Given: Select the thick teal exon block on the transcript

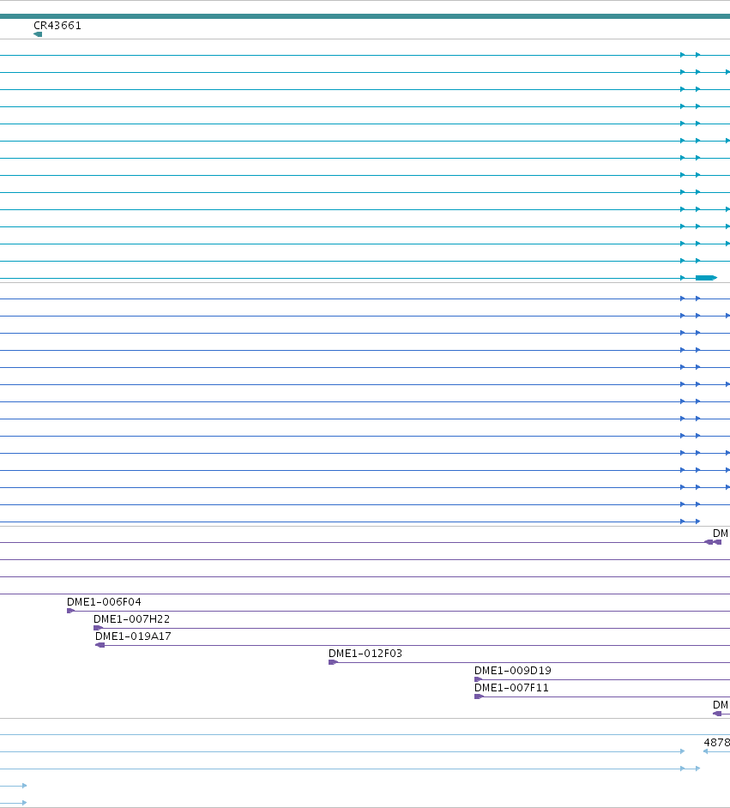Looking at the screenshot, I should tap(706, 278).
